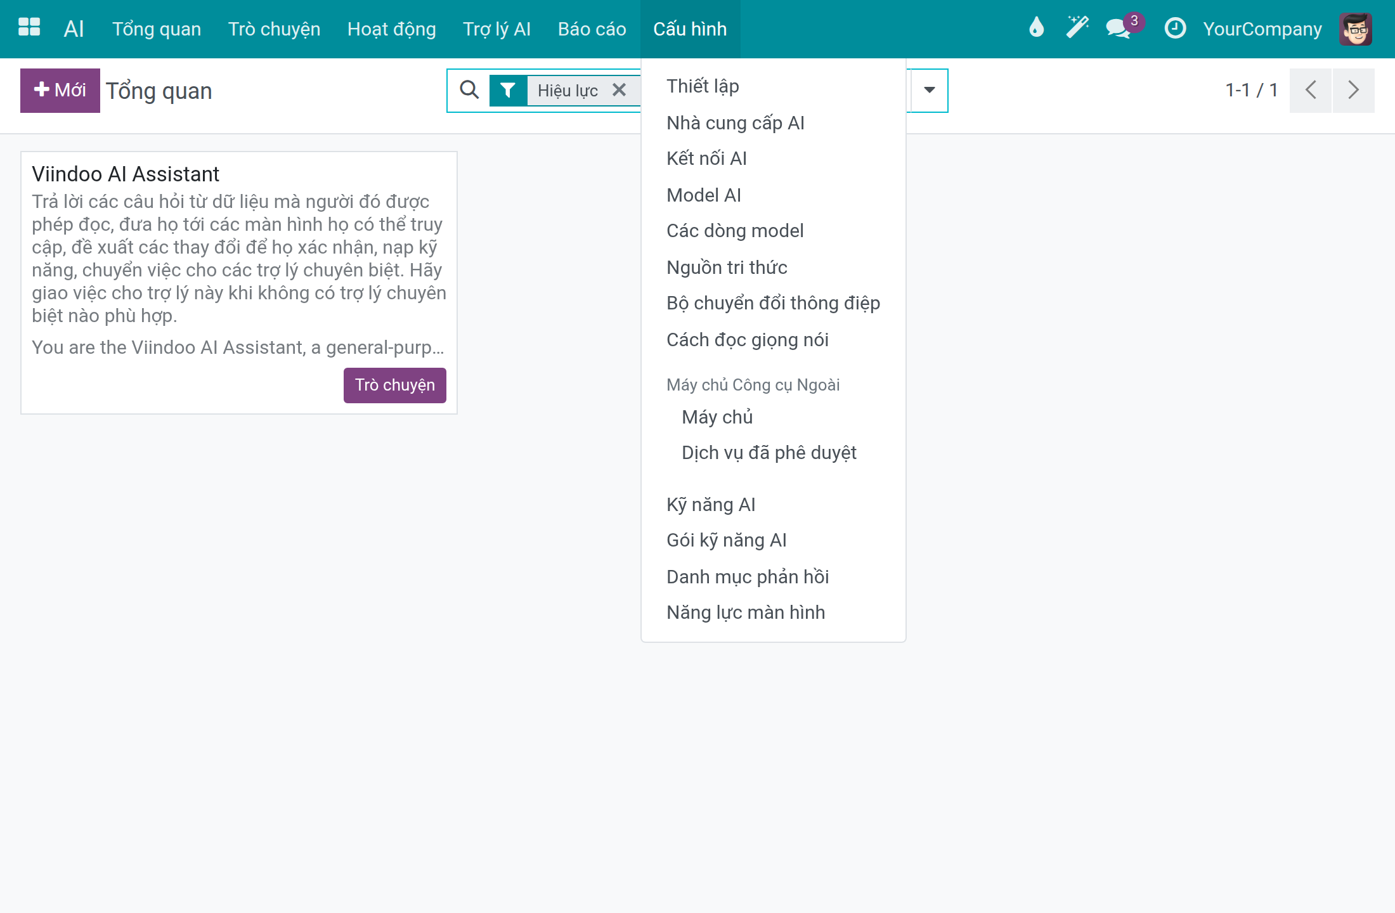Open the apps grid home menu
The width and height of the screenshot is (1395, 913).
pos(29,28)
